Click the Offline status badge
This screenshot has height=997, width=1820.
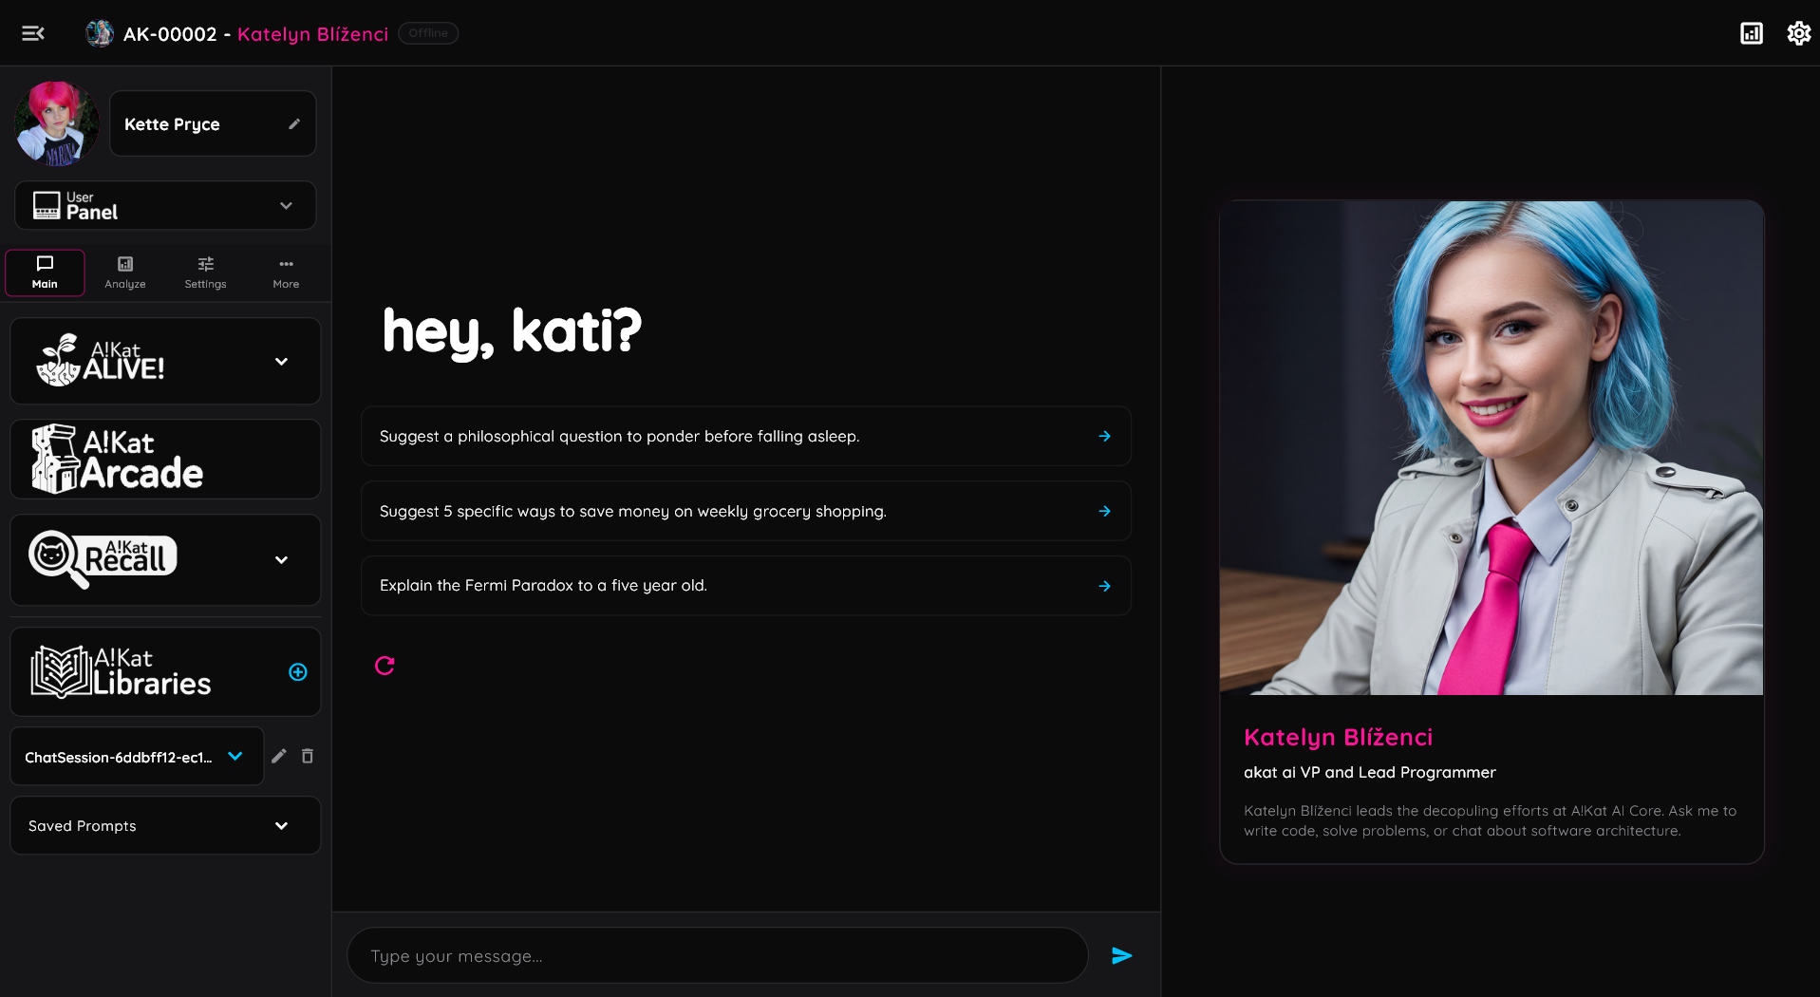(x=428, y=33)
